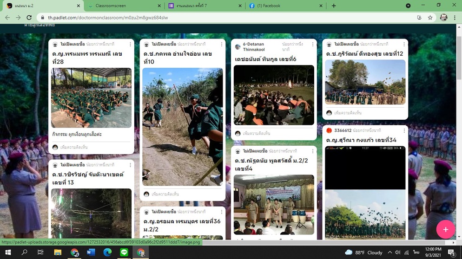Image resolution: width=462 pixels, height=259 pixels.
Task: Click the browser forward arrow
Action: 18,18
